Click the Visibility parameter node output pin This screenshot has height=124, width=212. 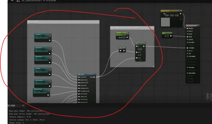coord(49,40)
